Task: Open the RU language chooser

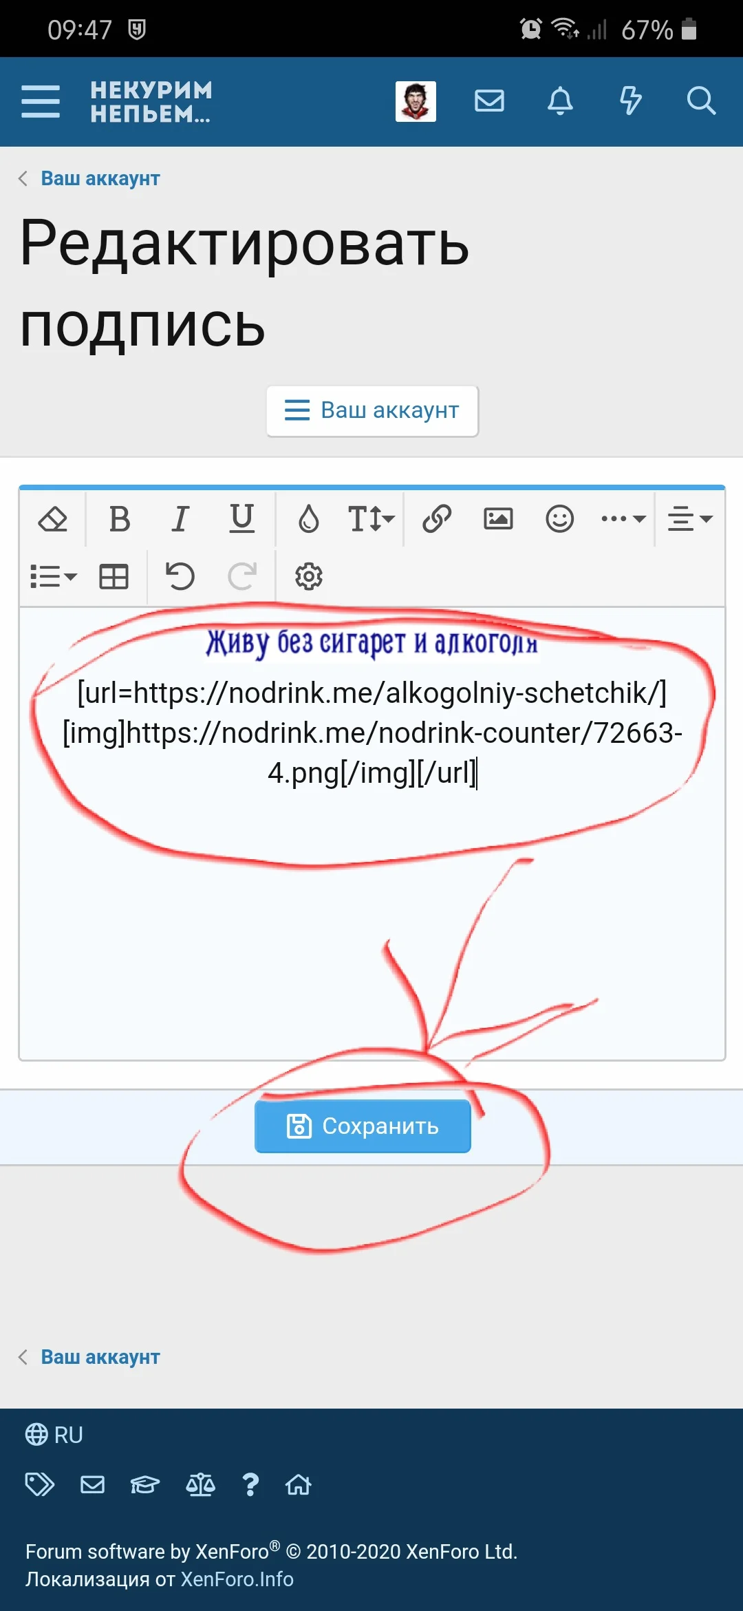Action: click(x=54, y=1435)
